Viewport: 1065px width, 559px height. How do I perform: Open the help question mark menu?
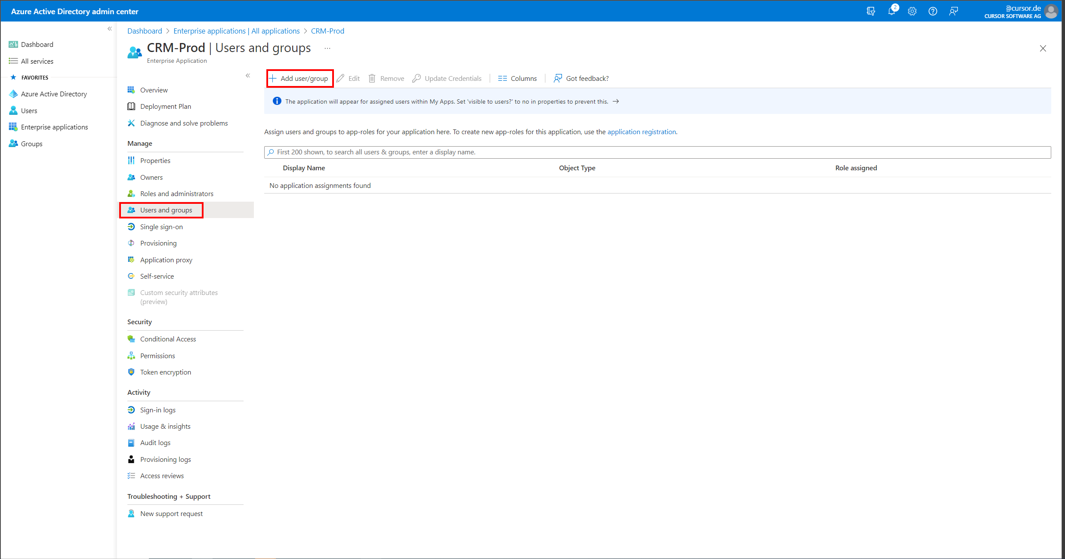[932, 12]
